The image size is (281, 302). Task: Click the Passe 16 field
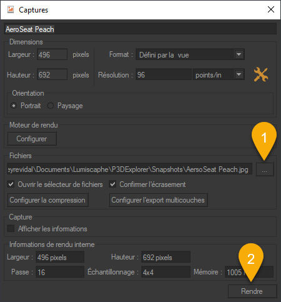60,272
